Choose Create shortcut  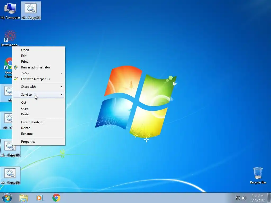coord(39,122)
